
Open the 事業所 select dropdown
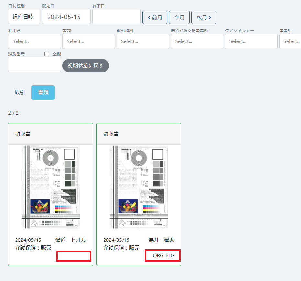click(x=290, y=41)
